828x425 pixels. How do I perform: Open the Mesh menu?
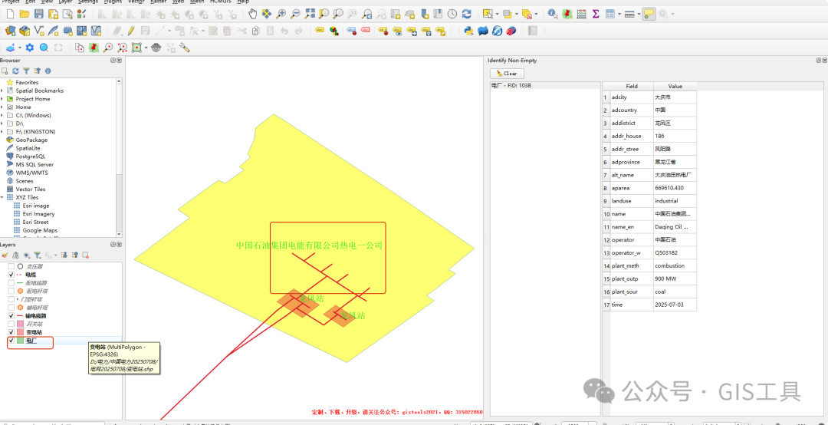198,2
